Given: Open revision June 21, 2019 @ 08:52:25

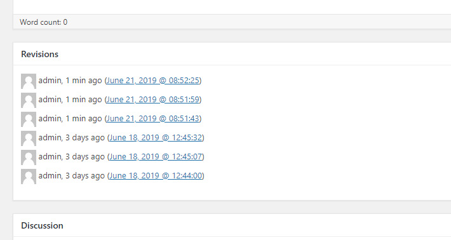Looking at the screenshot, I should pos(153,81).
